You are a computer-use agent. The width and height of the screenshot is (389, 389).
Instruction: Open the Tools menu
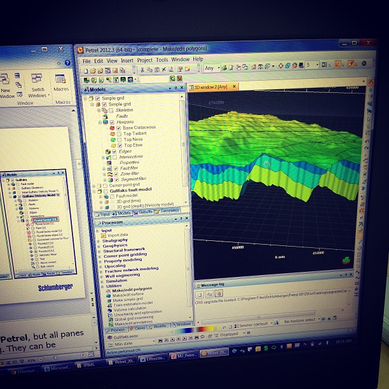tap(161, 60)
